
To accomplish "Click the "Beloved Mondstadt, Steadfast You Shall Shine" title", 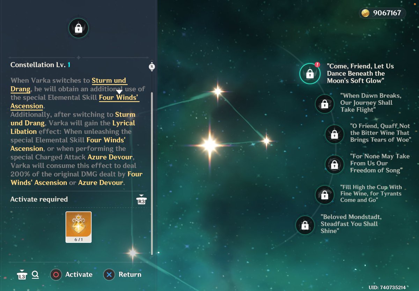I will (x=351, y=224).
